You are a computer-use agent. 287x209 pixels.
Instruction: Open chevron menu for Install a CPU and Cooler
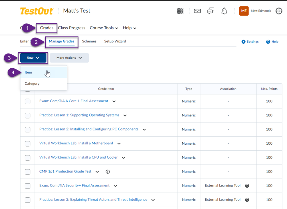124,158
